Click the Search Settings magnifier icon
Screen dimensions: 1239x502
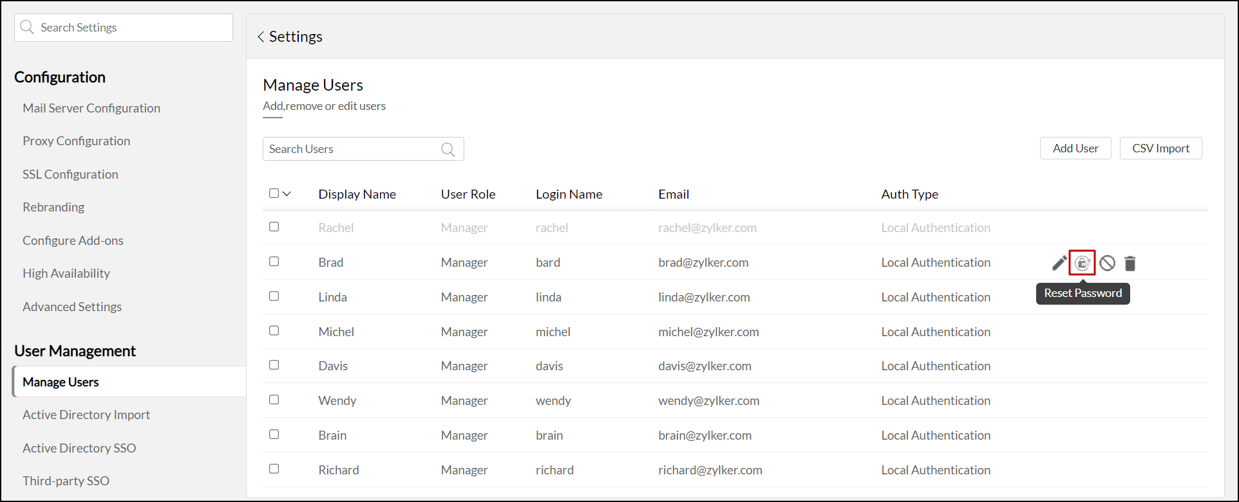[x=27, y=28]
